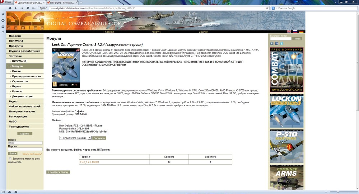Click the Возврат к списку button
The width and height of the screenshot is (359, 194).
coord(58,172)
